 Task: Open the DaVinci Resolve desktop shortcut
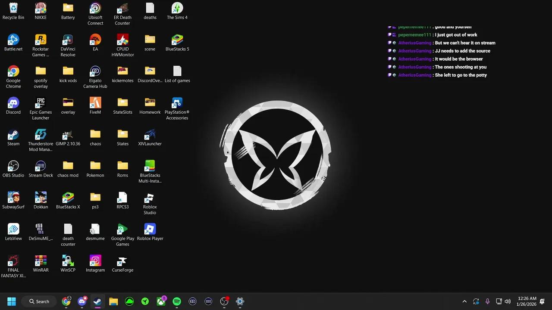68,40
